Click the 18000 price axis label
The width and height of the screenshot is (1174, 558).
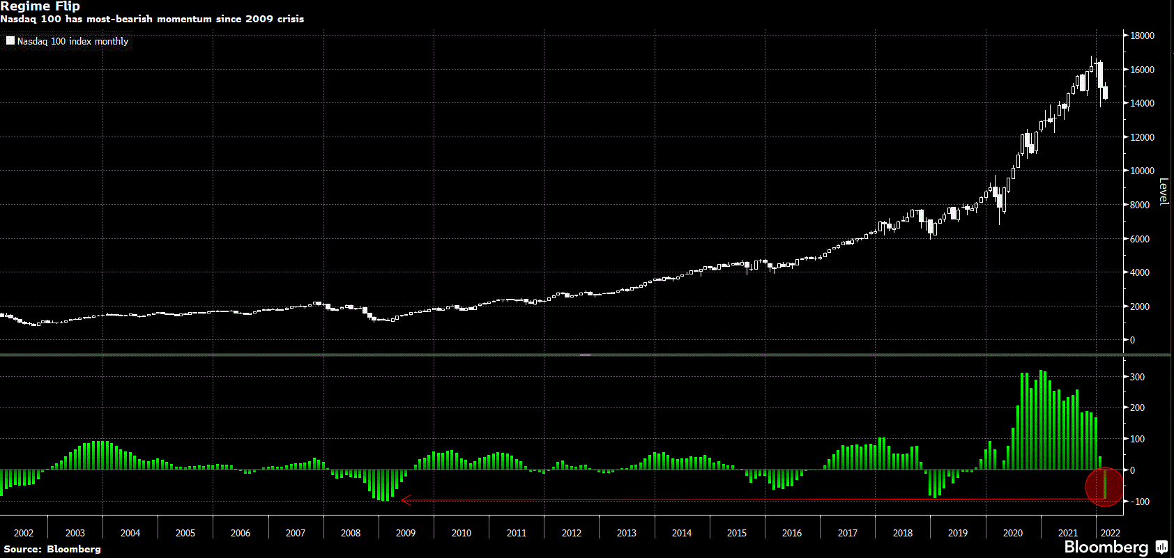pos(1142,36)
